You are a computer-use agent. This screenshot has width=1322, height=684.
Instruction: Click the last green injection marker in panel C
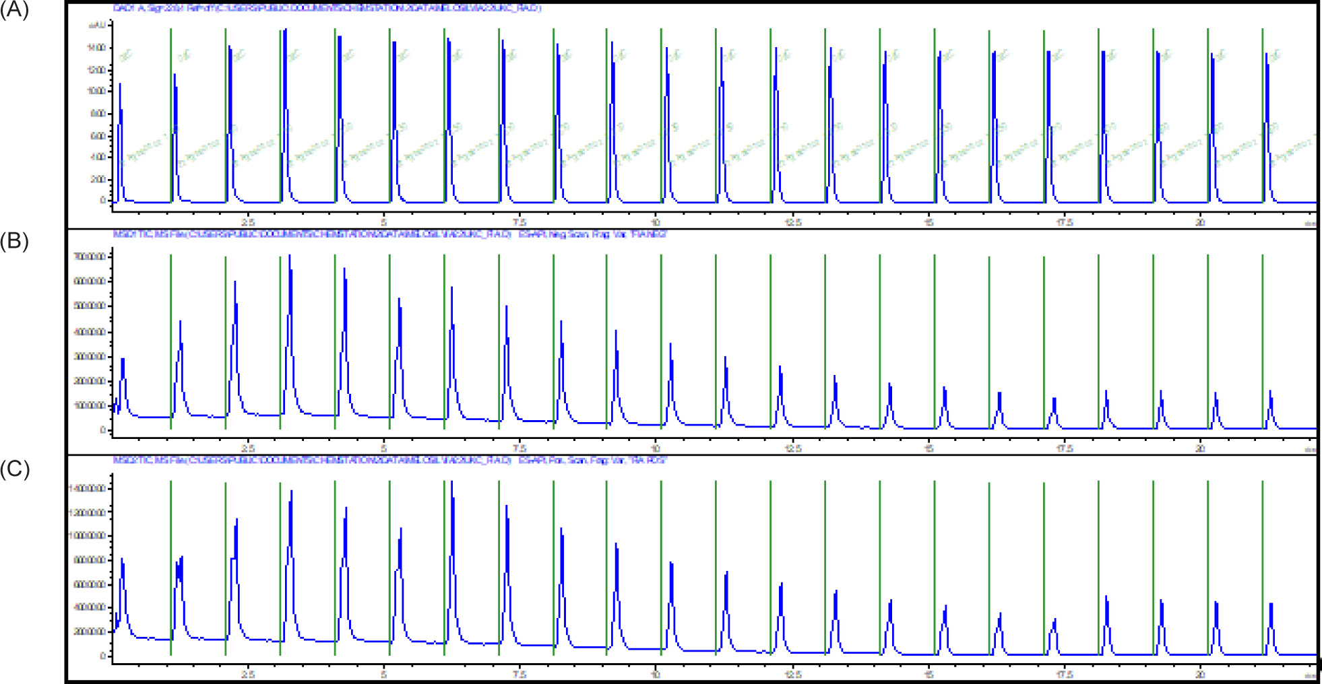pos(1263,568)
